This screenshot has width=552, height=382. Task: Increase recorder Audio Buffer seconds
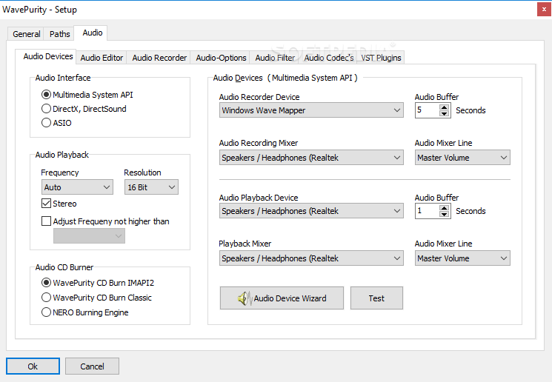click(445, 107)
